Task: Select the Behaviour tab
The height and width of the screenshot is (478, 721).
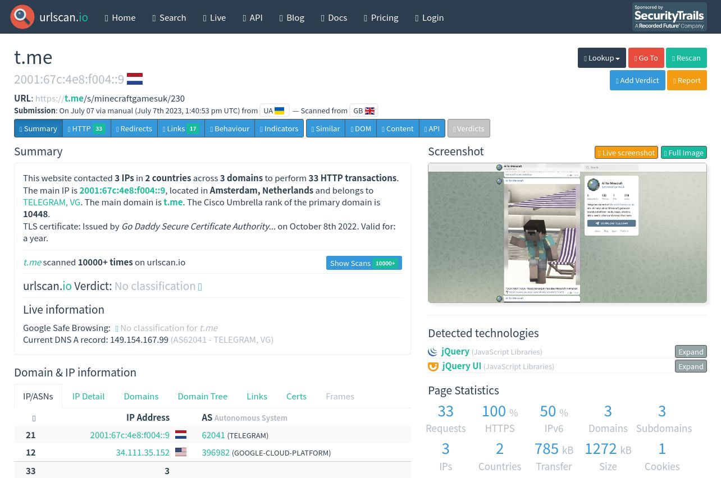Action: click(230, 128)
